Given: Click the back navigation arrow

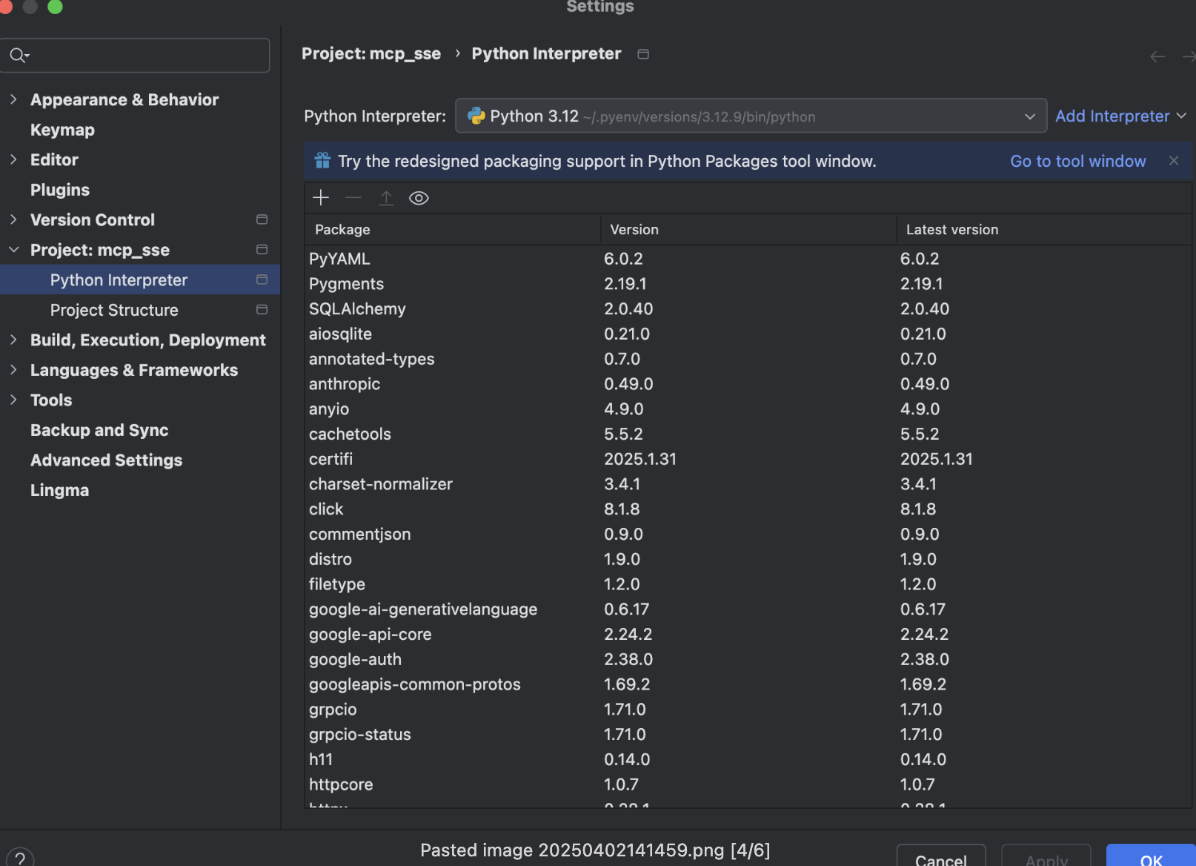Looking at the screenshot, I should (1157, 56).
